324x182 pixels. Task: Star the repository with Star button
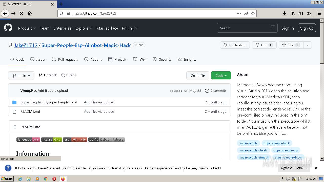(291, 45)
